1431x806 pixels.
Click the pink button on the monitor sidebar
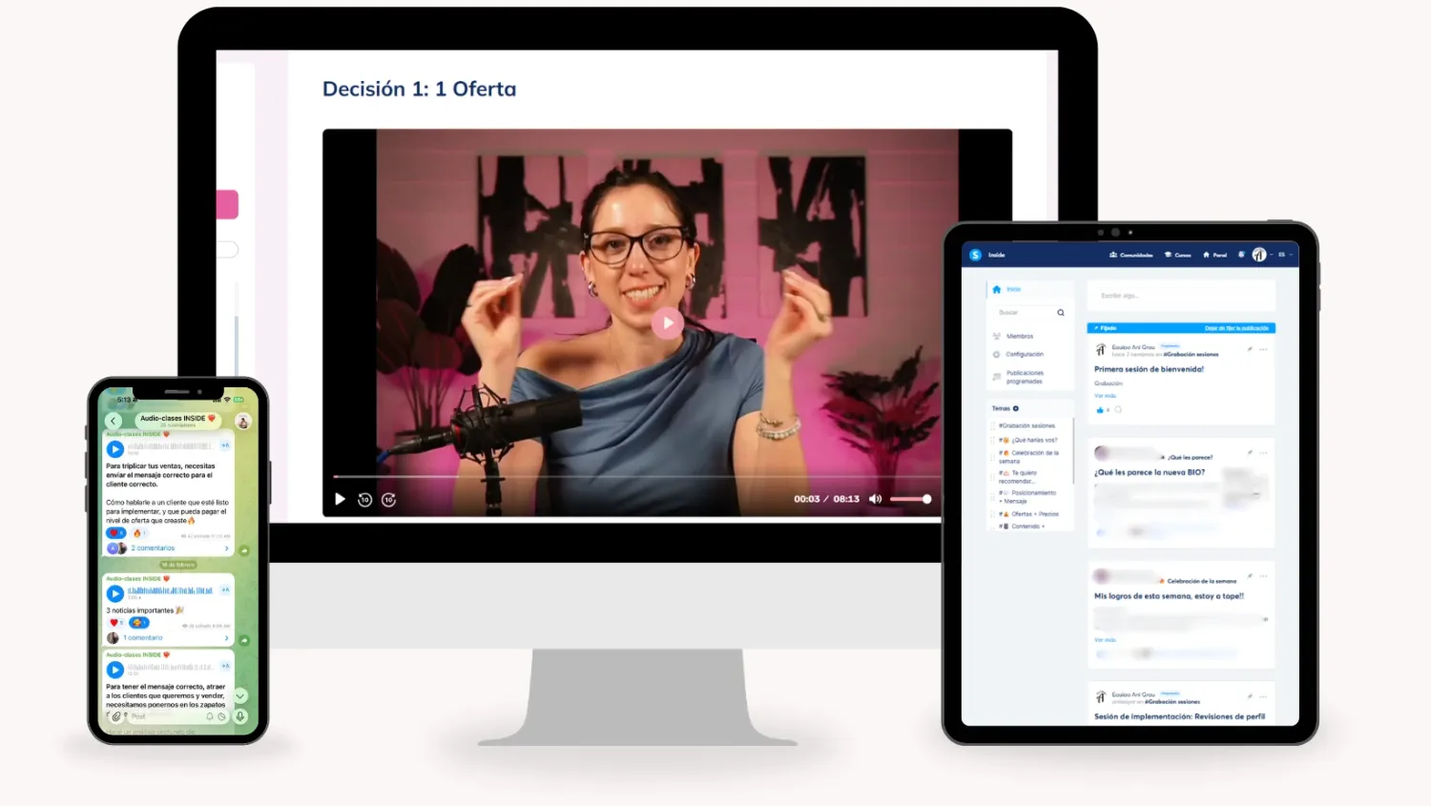pyautogui.click(x=227, y=205)
